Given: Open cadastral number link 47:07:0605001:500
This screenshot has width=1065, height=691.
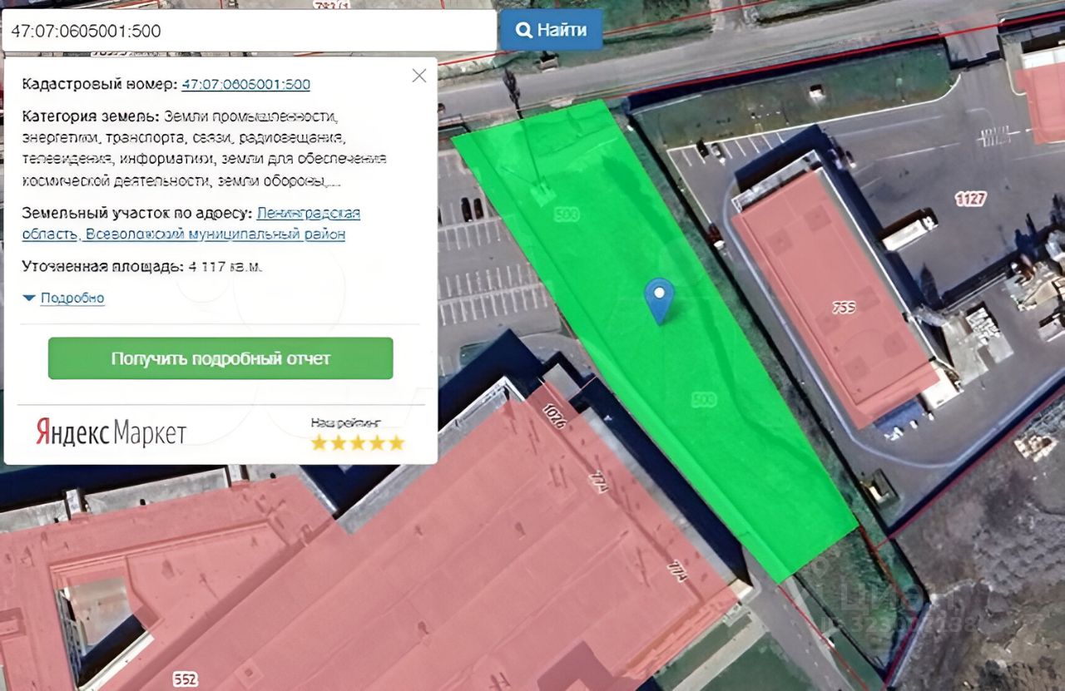Looking at the screenshot, I should coord(245,84).
